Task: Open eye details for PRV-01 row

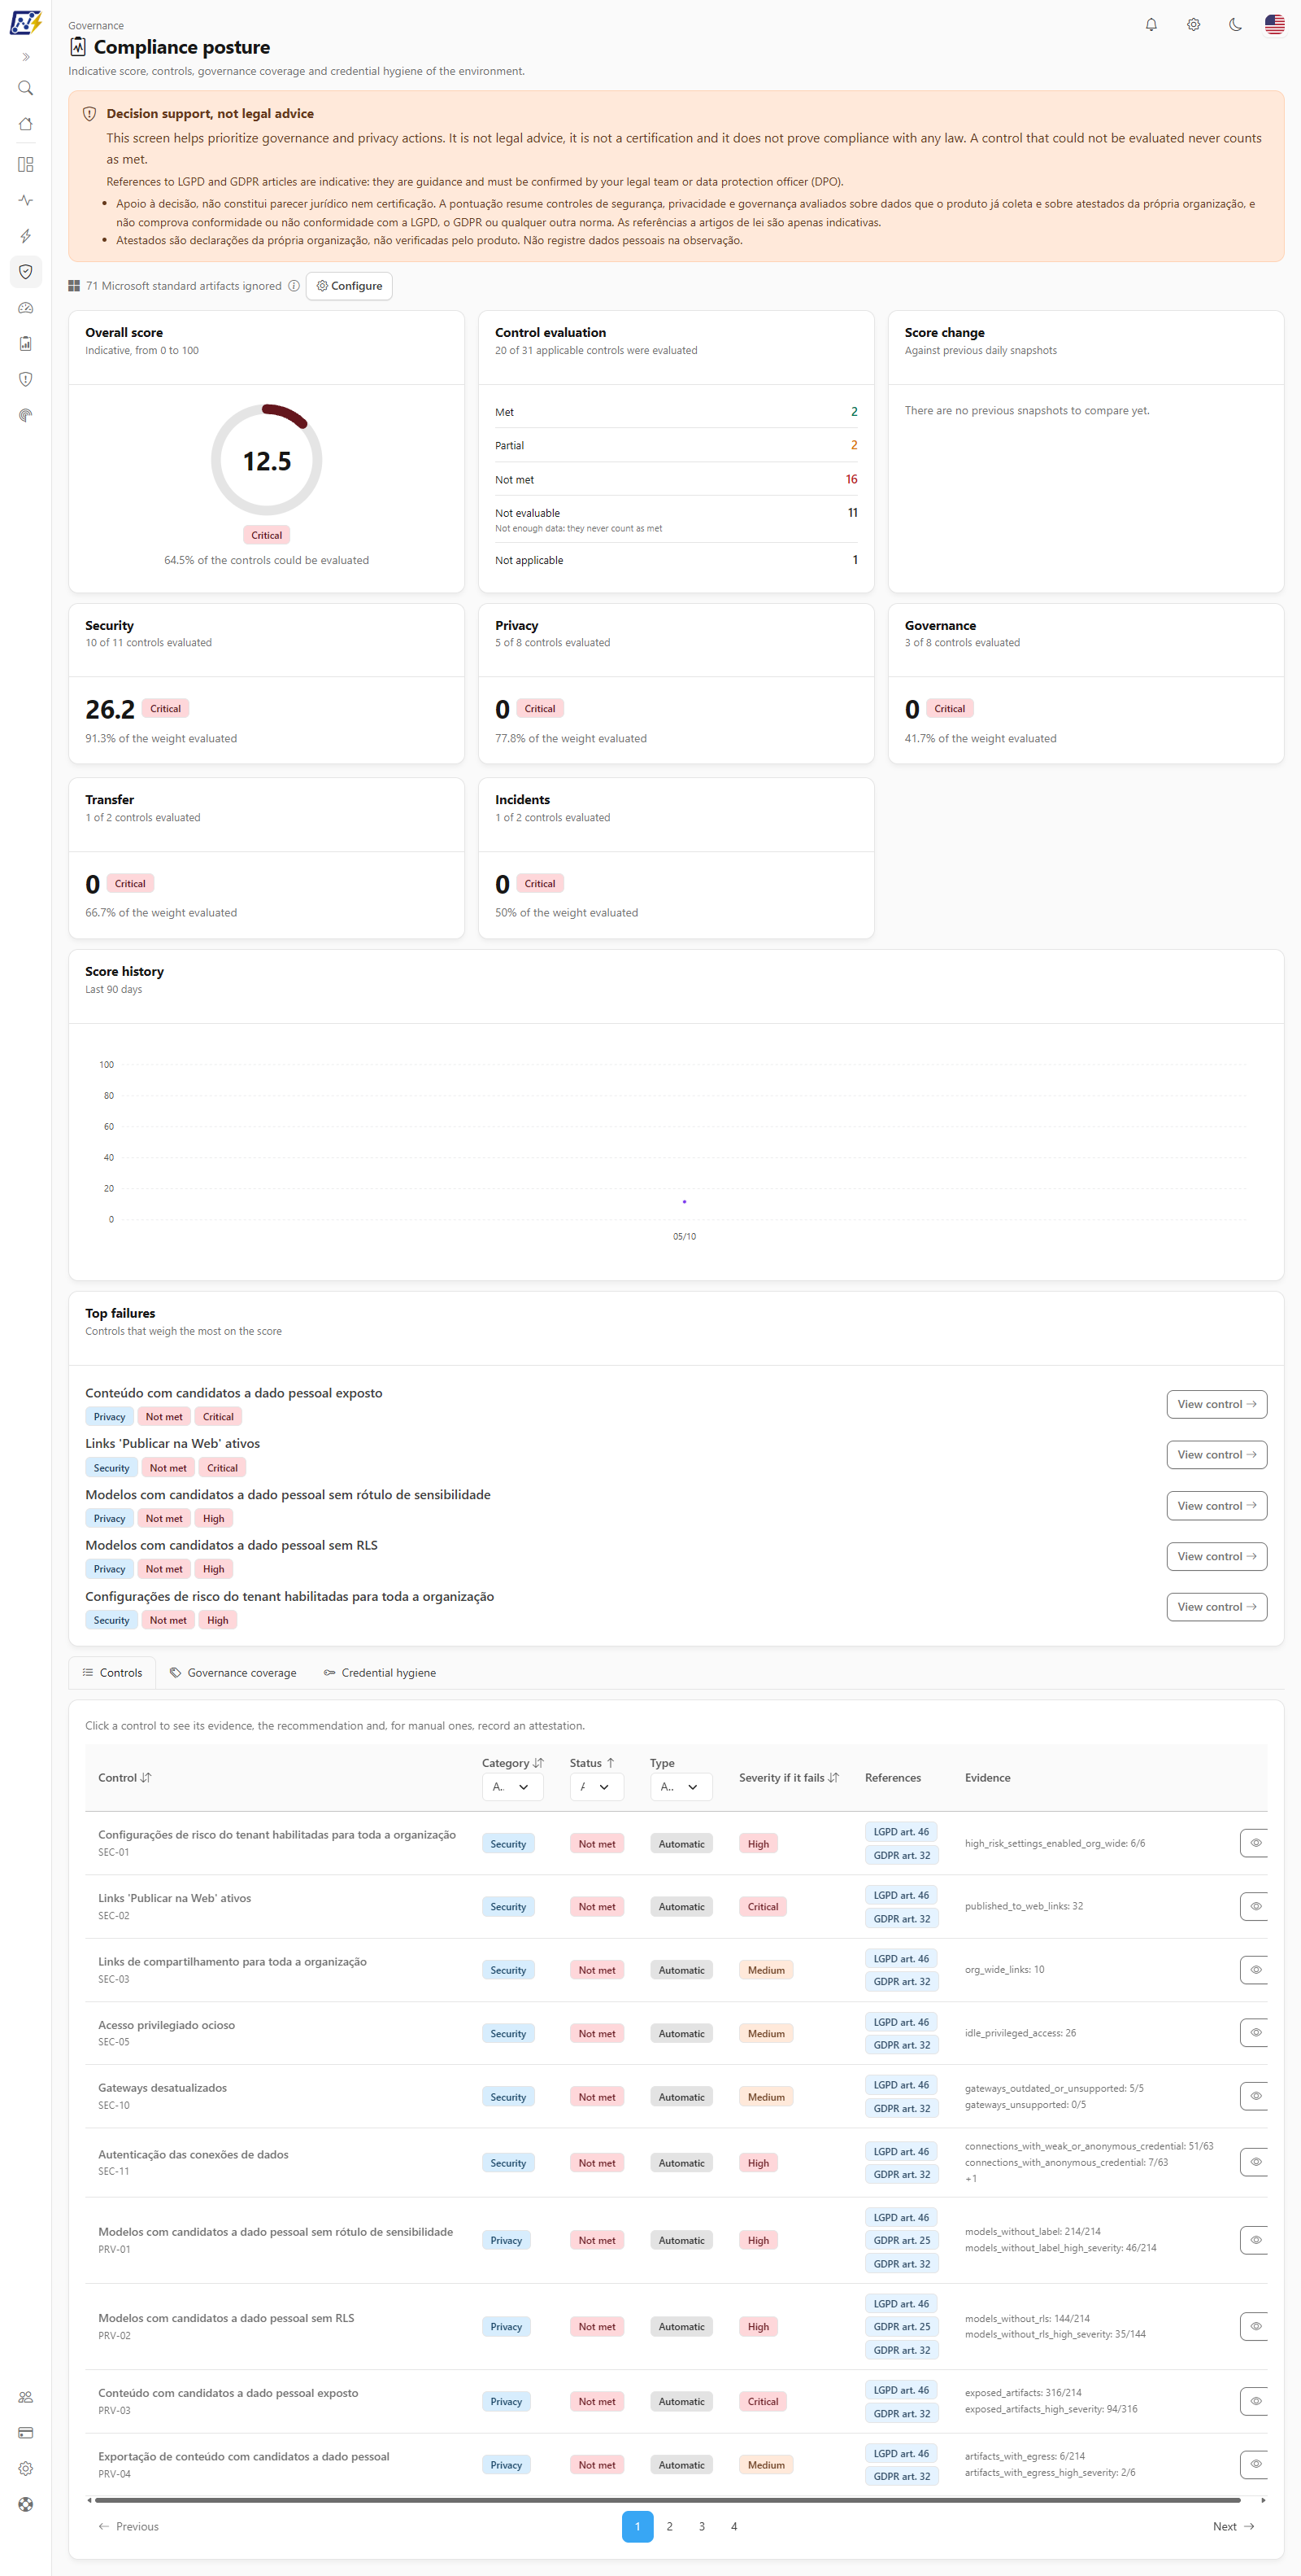Action: [1255, 2240]
